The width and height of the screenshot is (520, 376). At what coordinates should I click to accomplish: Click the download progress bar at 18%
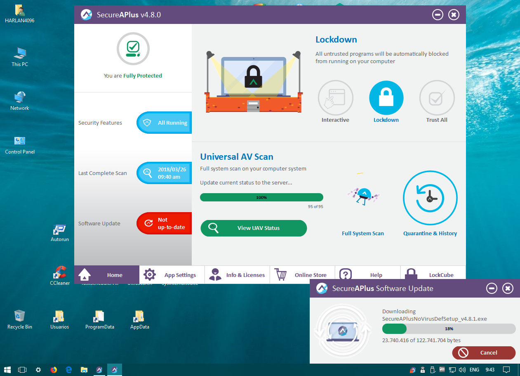[x=449, y=329]
